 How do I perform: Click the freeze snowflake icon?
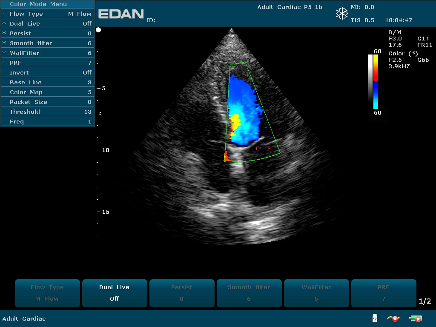(x=342, y=14)
